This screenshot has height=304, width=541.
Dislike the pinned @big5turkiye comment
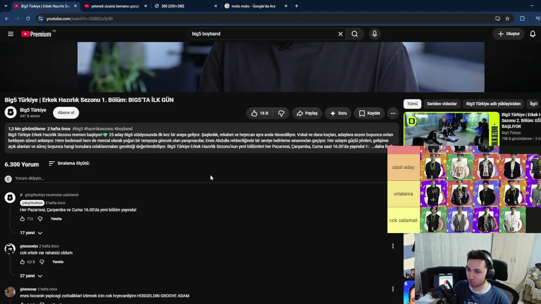pos(40,219)
